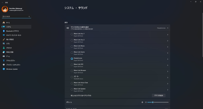Select the Realtek スピーカー radio button
Screen dimensions: 203x109
72,77
